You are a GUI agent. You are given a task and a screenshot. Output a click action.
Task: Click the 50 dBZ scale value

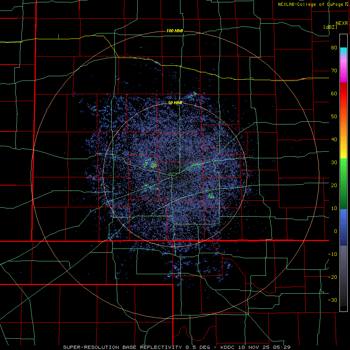[334, 117]
